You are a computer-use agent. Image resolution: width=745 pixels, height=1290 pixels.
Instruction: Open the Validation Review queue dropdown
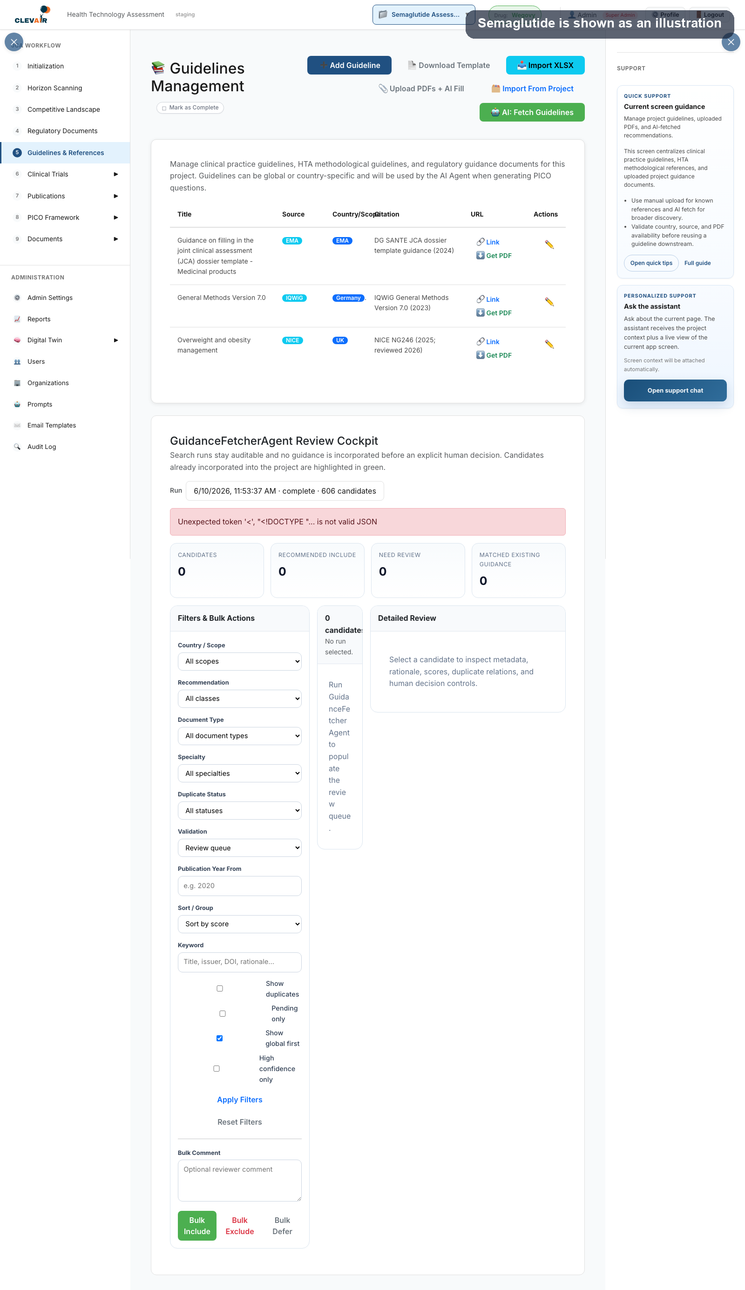[x=239, y=849]
